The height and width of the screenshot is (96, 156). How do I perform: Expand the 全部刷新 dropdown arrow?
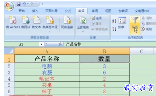click(83, 32)
